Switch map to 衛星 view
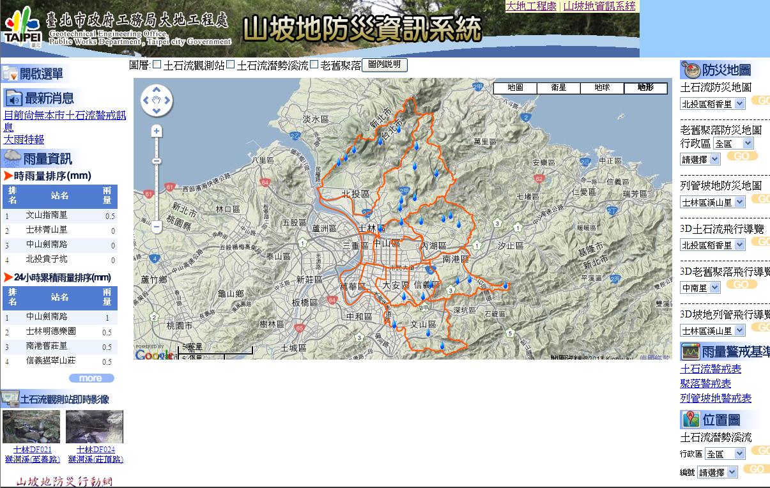The image size is (770, 488). pyautogui.click(x=558, y=88)
